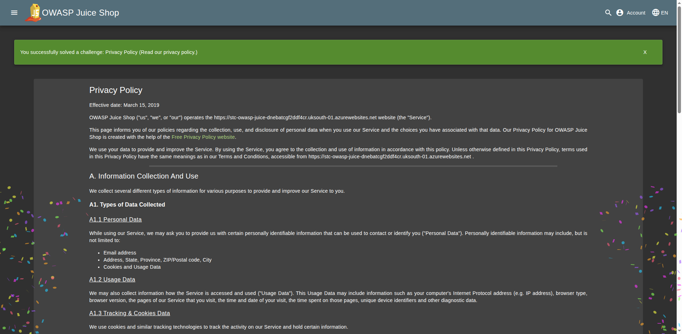Image resolution: width=682 pixels, height=334 pixels.
Task: Click the green challenge solved banner text
Action: tap(109, 52)
